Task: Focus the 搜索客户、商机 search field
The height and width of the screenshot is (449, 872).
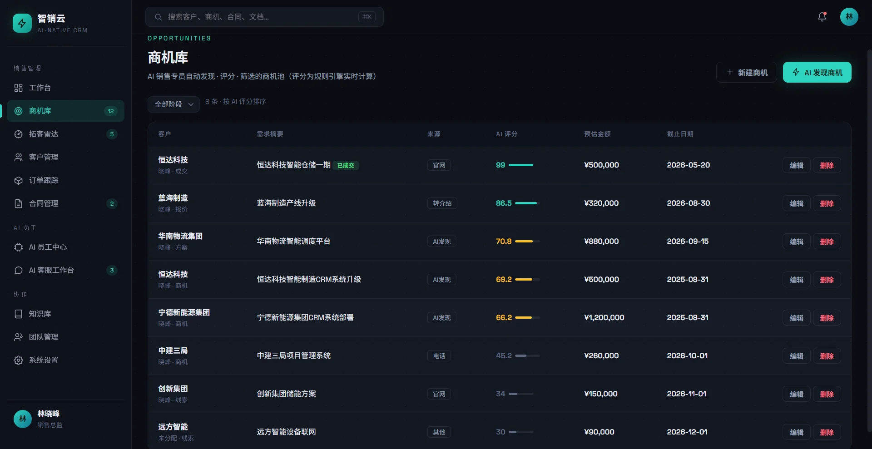Action: pyautogui.click(x=264, y=17)
